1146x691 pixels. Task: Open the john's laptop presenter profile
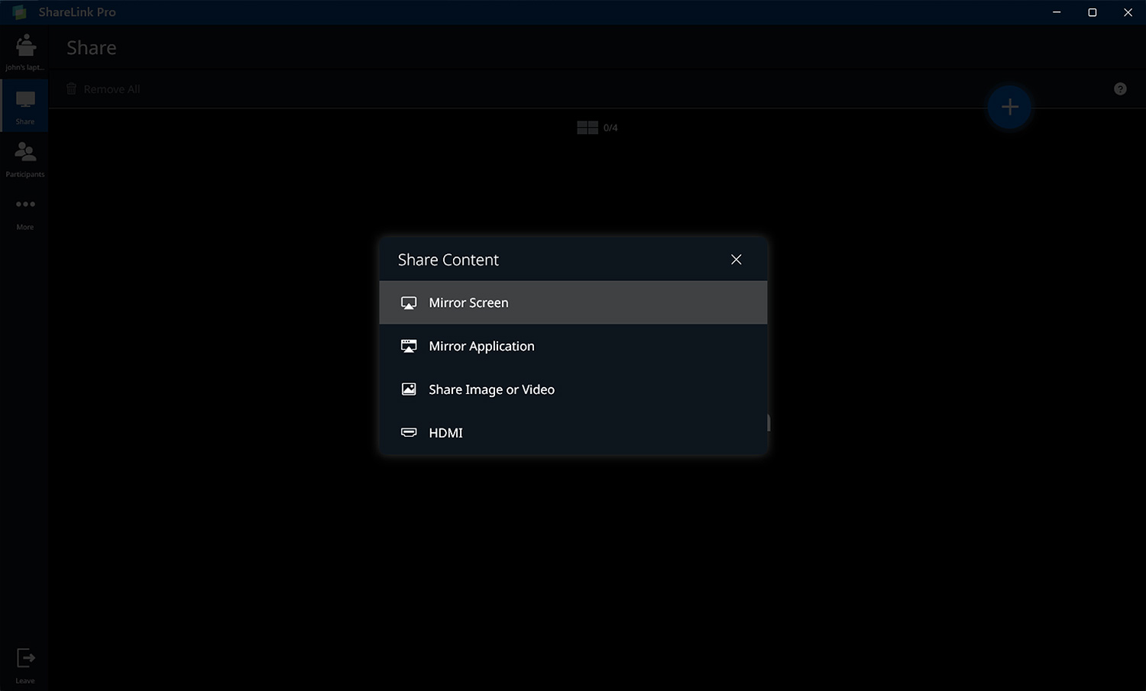click(x=25, y=51)
